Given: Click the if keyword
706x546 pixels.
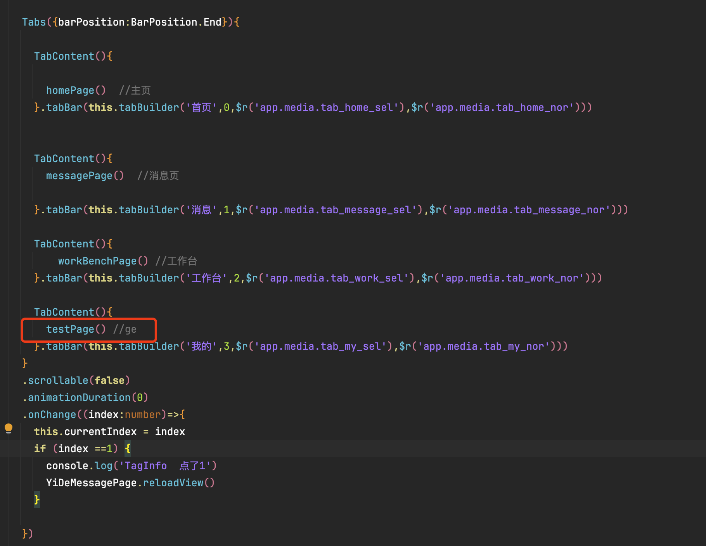Looking at the screenshot, I should [40, 449].
